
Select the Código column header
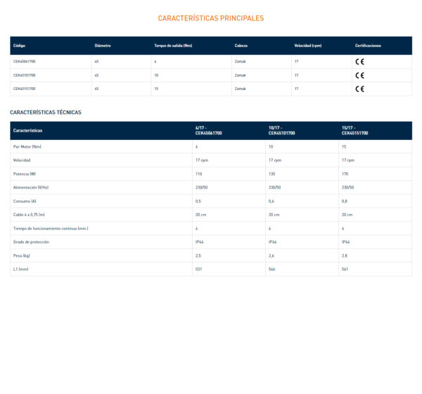pyautogui.click(x=18, y=46)
